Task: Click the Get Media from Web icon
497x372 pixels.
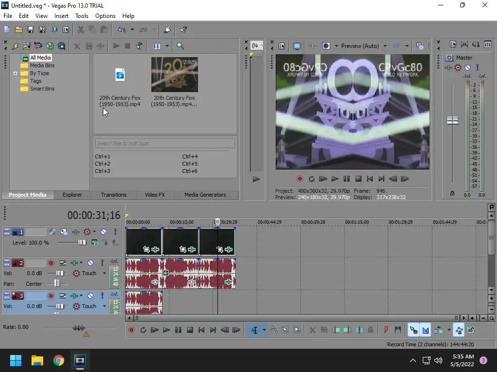Action: pos(62,46)
